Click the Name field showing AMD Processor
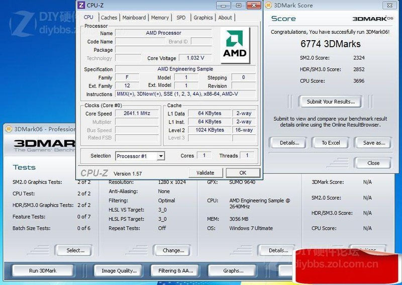The height and width of the screenshot is (285, 402). 163,33
